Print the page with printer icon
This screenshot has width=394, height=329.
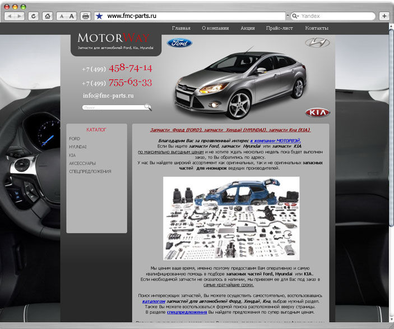(85, 16)
